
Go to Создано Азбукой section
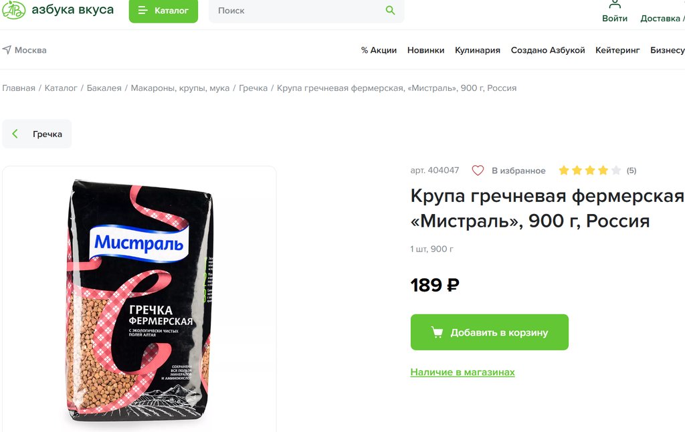click(x=548, y=50)
